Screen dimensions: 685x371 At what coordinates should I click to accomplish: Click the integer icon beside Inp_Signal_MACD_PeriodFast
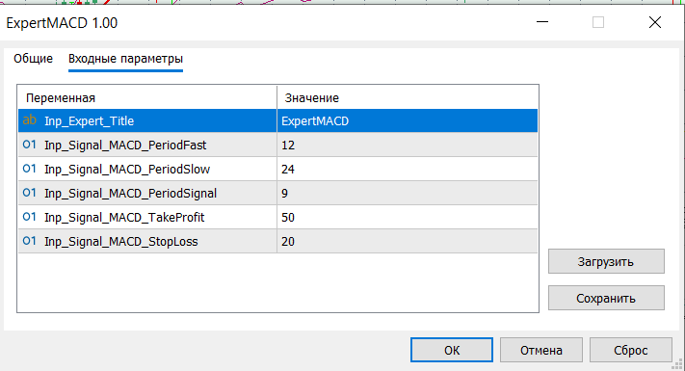(29, 145)
